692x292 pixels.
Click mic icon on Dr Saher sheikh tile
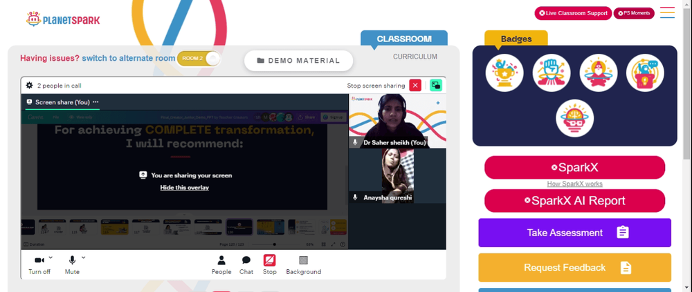pyautogui.click(x=355, y=142)
